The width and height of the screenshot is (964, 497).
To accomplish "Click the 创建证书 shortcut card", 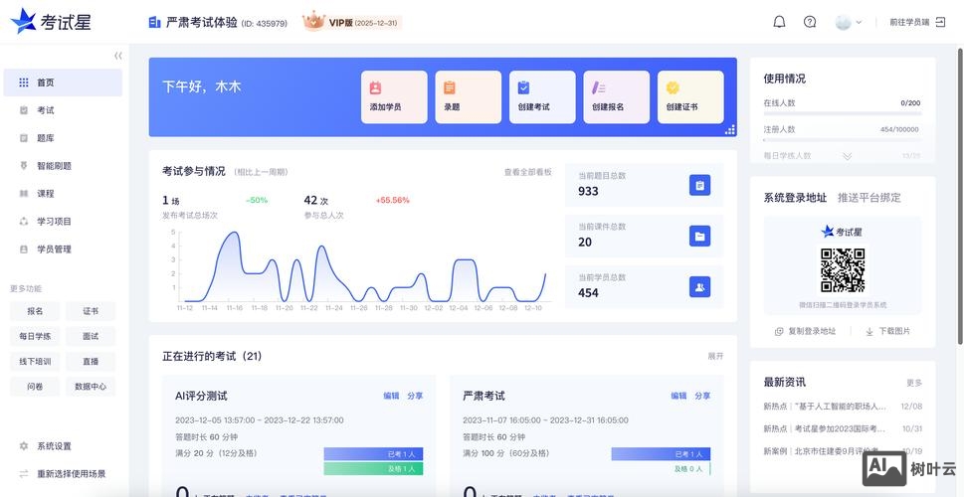I will [x=690, y=97].
